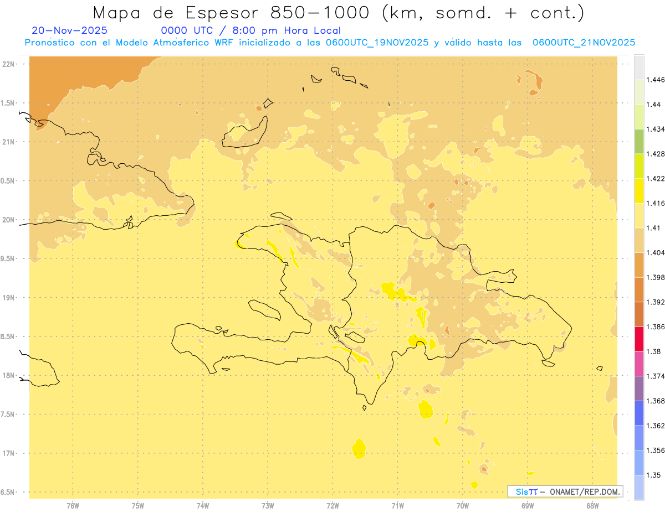
Task: Click the bright yellow swatch between 1.416 and 1.422
Action: (x=638, y=191)
